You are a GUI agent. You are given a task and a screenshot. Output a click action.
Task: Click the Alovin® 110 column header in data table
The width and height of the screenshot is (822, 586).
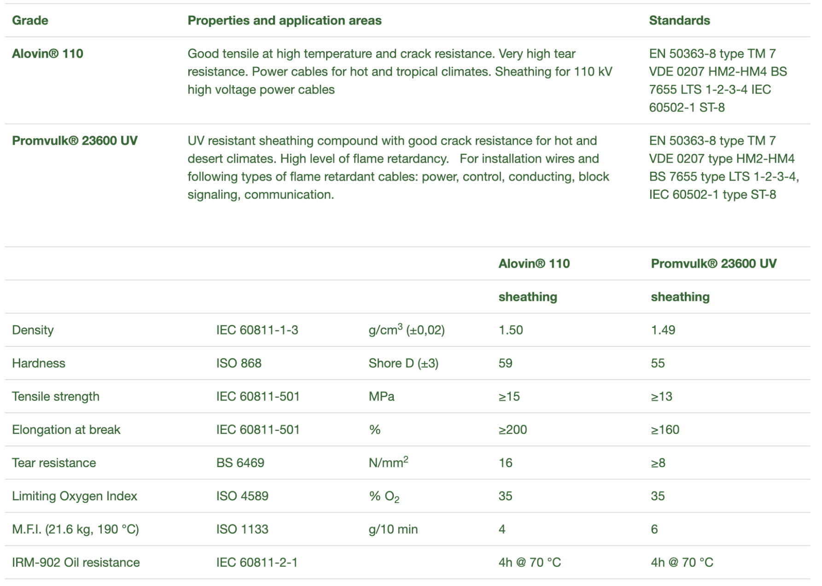pos(534,264)
